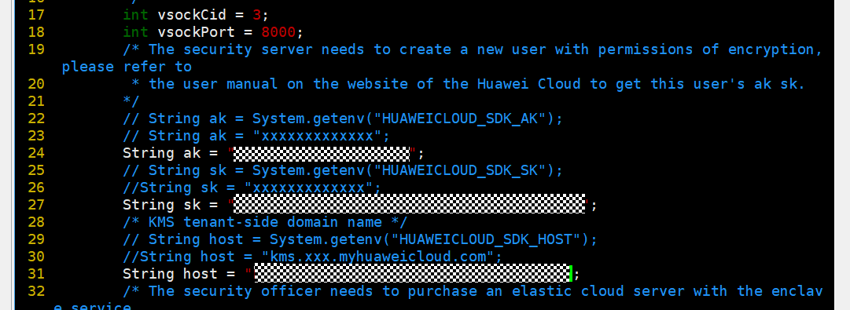Click line number 32
850x310 pixels.
coord(36,292)
